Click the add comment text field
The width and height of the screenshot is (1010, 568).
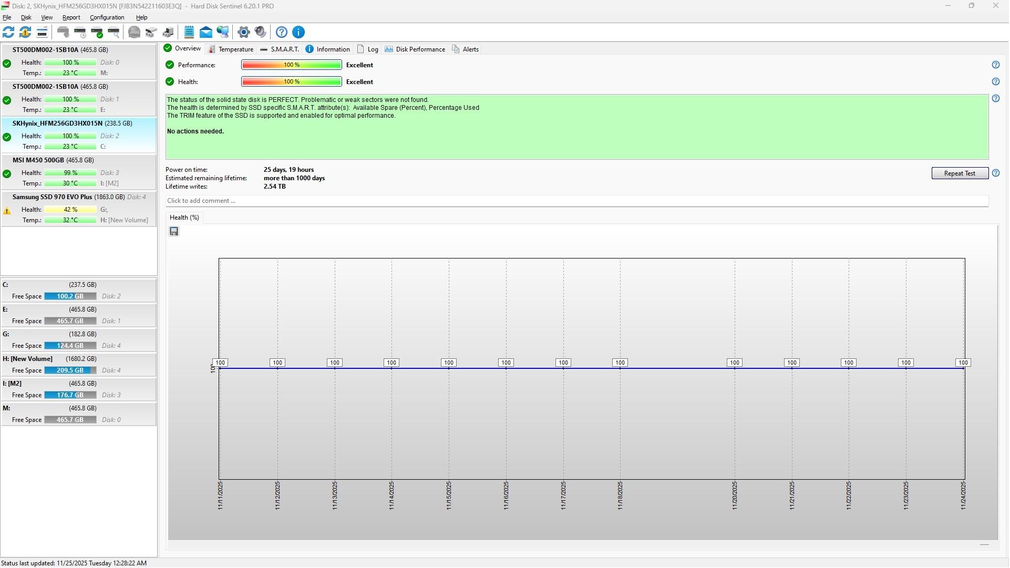click(576, 201)
